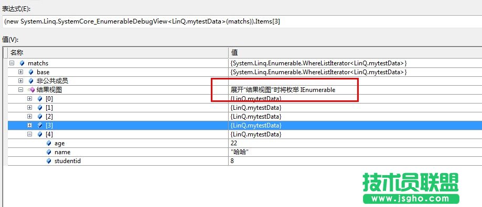482x207 pixels.
Task: Click the age field icon
Action: pyautogui.click(x=49, y=143)
